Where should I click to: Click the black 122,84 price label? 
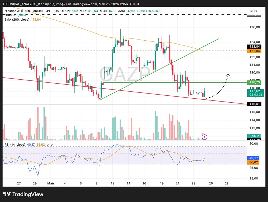pyautogui.click(x=254, y=46)
